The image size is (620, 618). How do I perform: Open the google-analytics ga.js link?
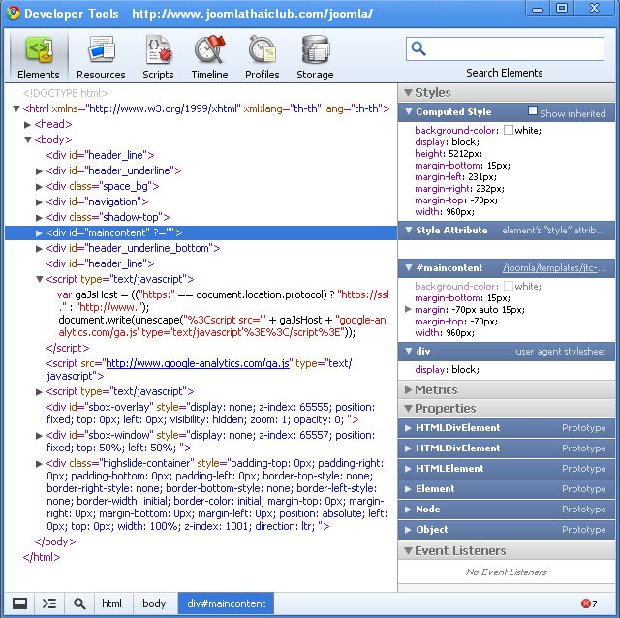(198, 363)
